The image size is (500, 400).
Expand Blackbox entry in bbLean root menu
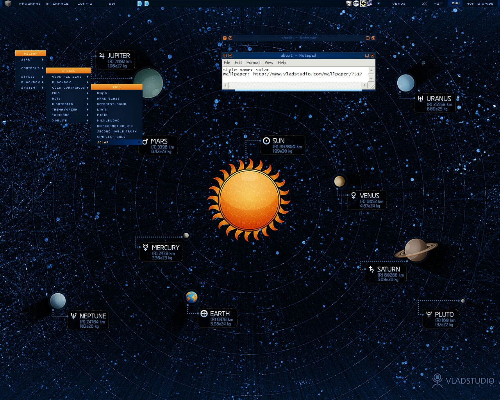30,82
